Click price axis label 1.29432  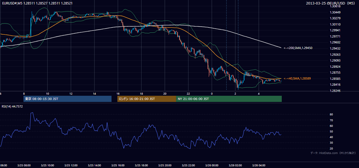pyautogui.click(x=335, y=48)
